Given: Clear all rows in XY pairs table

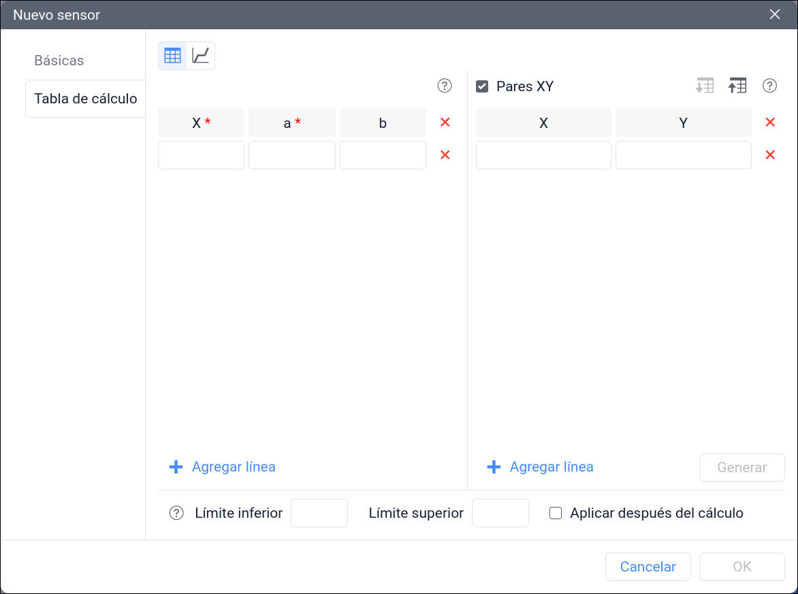Looking at the screenshot, I should [770, 122].
